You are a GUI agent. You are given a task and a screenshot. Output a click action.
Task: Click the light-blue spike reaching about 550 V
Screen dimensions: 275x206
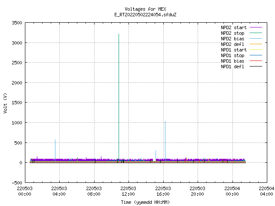tap(55, 150)
